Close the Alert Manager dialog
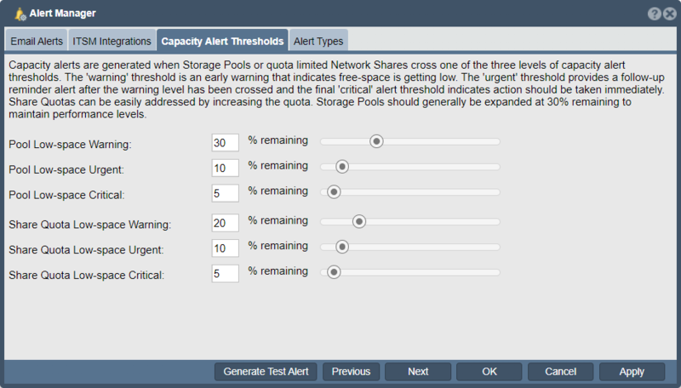681x388 pixels. click(670, 14)
